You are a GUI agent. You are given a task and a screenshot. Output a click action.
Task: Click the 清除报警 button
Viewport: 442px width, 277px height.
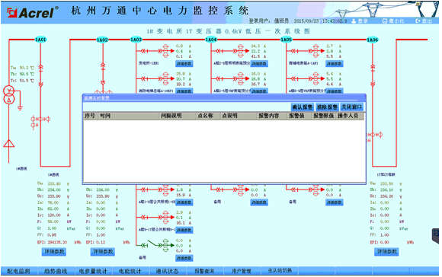coord(327,107)
